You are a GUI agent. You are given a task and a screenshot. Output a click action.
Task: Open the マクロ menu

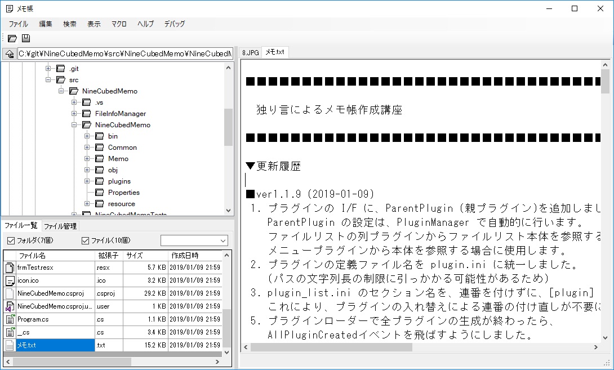click(x=119, y=24)
